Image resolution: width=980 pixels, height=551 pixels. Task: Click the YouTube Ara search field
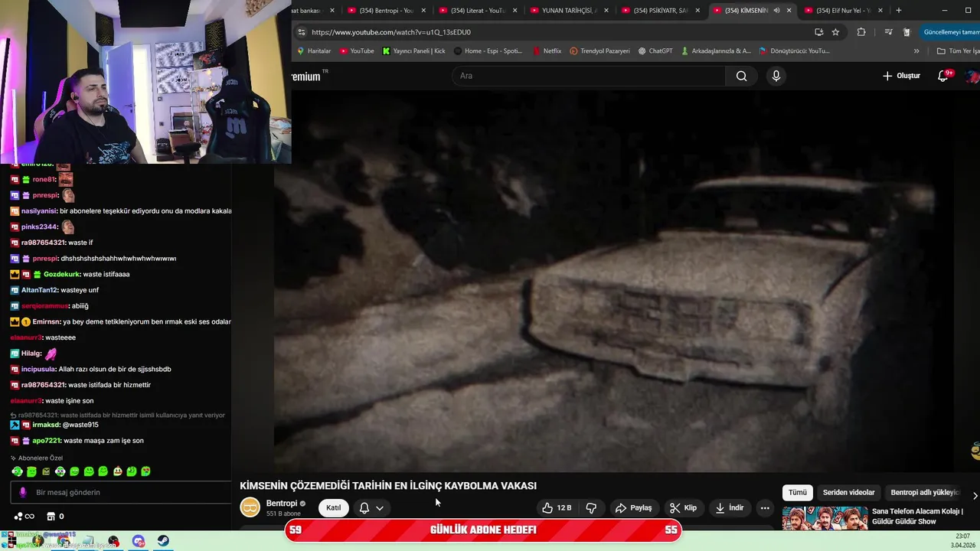(x=590, y=76)
